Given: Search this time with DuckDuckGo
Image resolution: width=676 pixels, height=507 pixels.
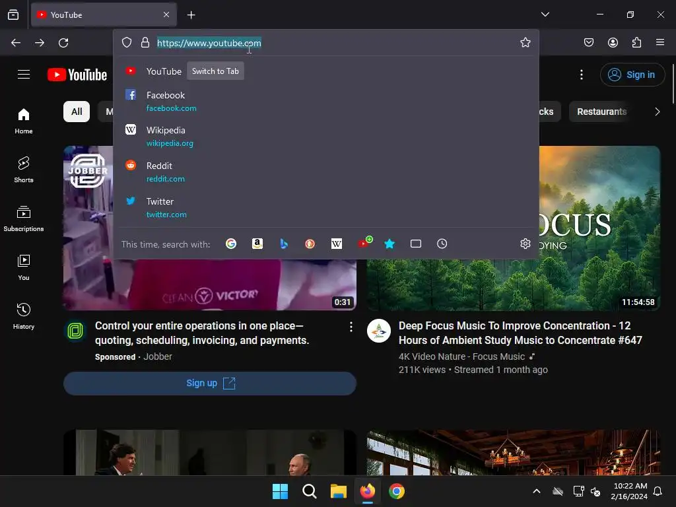Looking at the screenshot, I should (x=310, y=244).
